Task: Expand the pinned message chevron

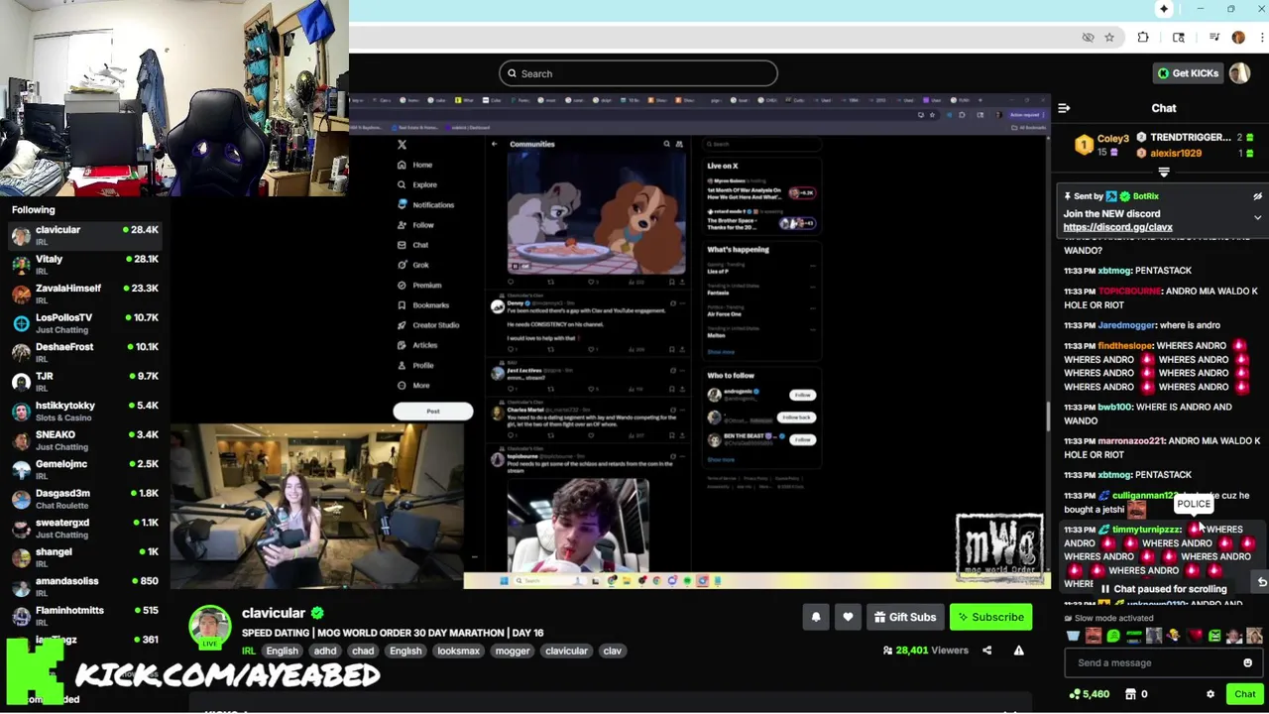Action: [1257, 217]
